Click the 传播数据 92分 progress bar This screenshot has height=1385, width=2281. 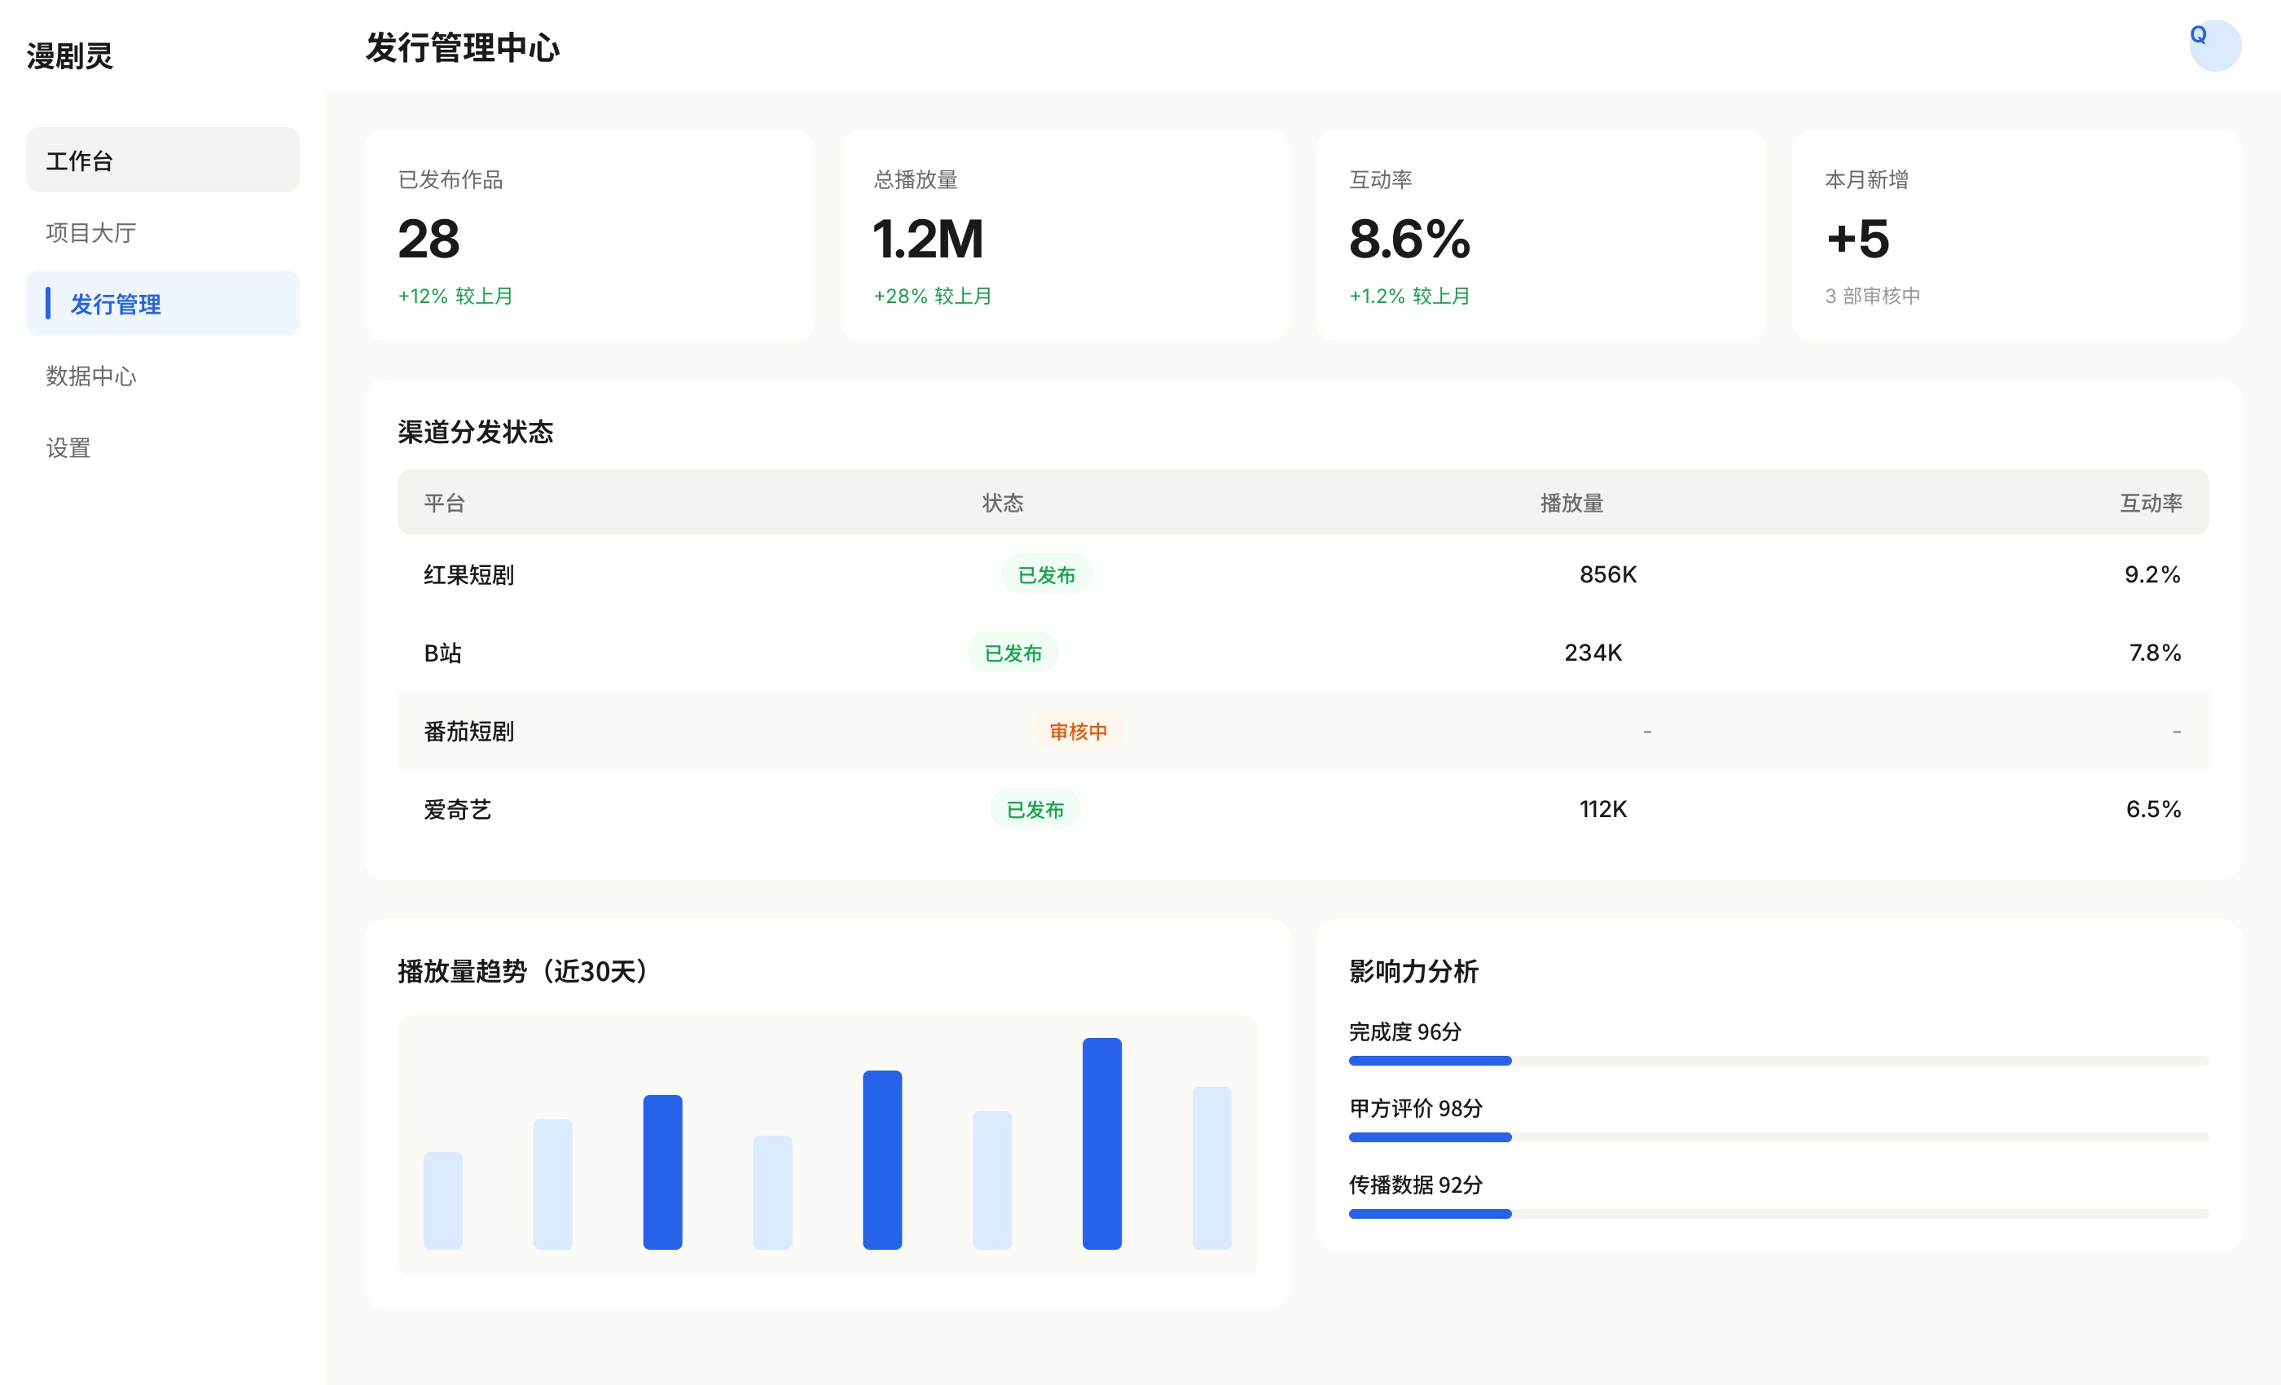click(x=1778, y=1214)
